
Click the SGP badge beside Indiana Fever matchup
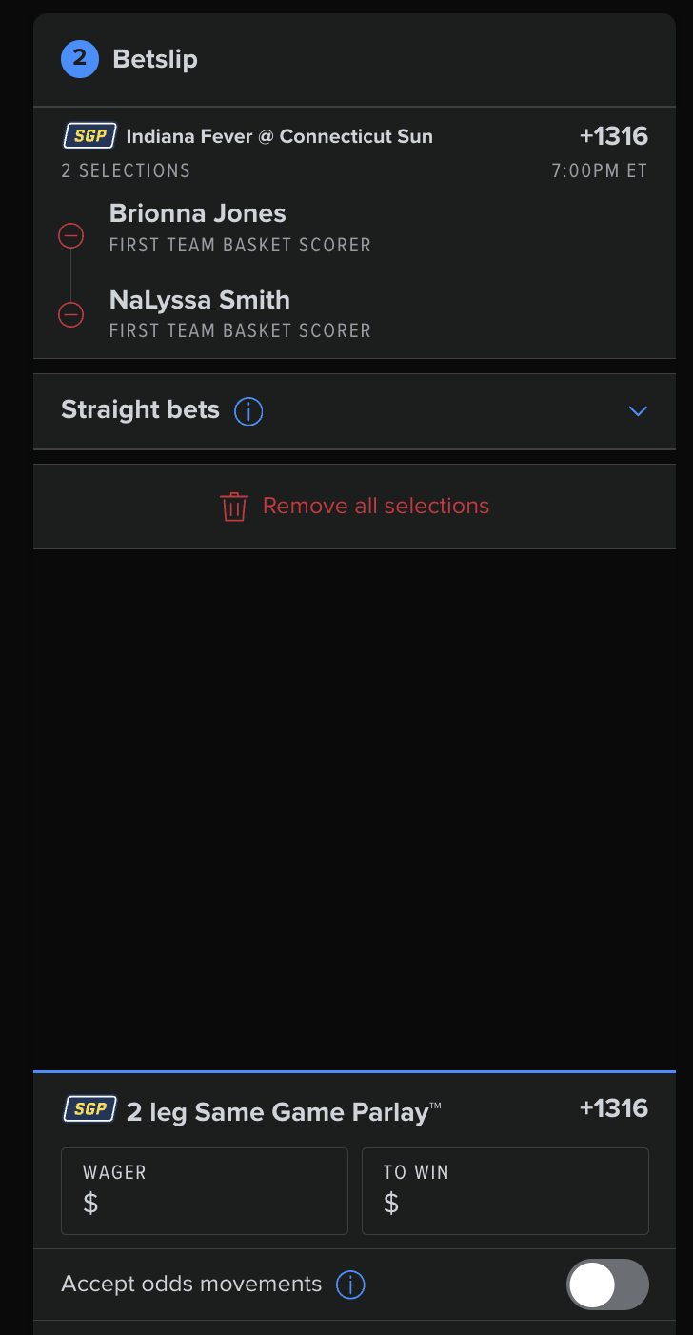[89, 136]
